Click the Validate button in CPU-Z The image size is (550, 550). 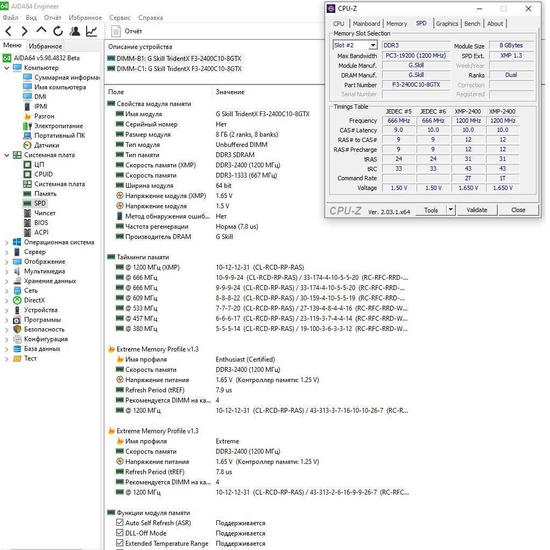477,210
